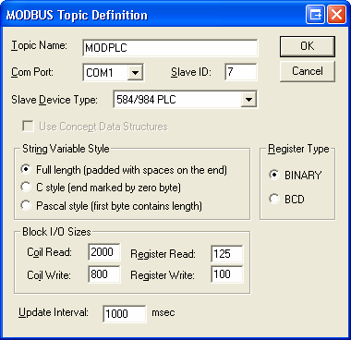Click the Register Read size field
Screen dimensions: 351x340
227,254
